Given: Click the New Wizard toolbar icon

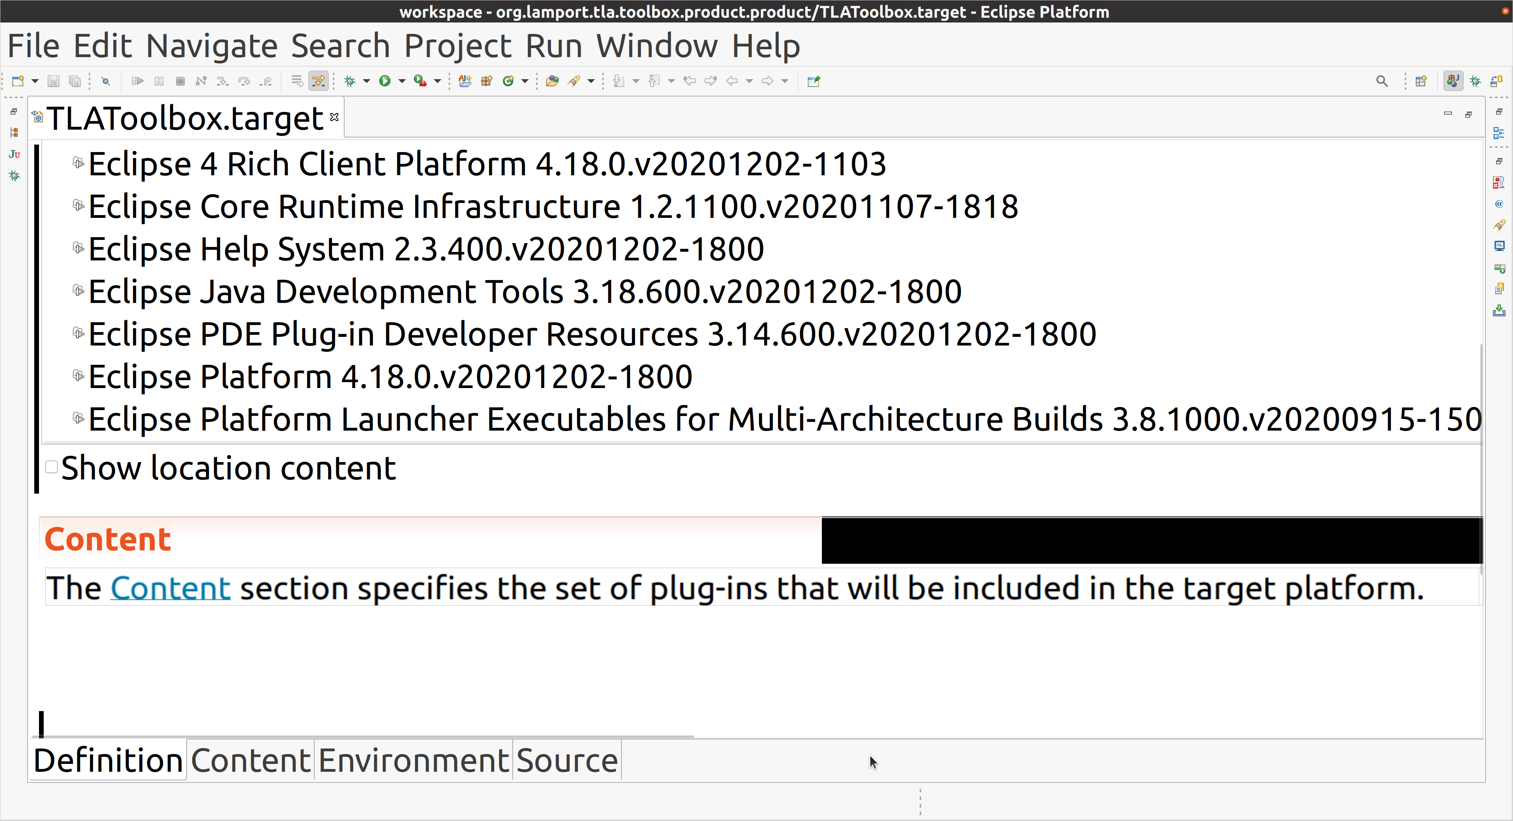Looking at the screenshot, I should click(18, 81).
